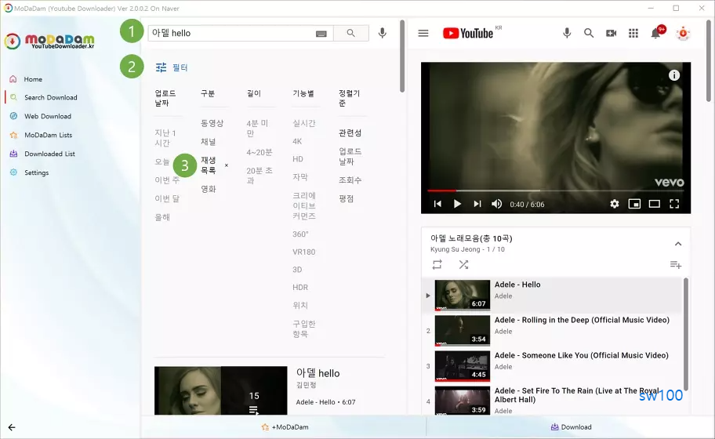Toggle playlist loop
This screenshot has height=439, width=715.
(x=437, y=264)
